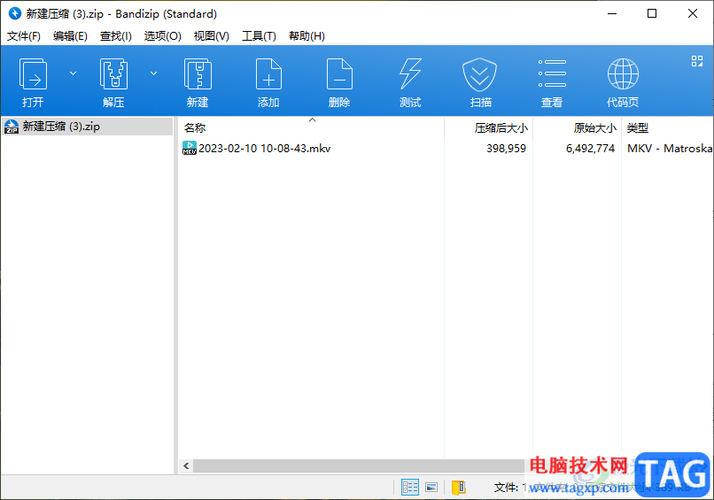
Task: Click the MKV file type icon
Action: 190,148
